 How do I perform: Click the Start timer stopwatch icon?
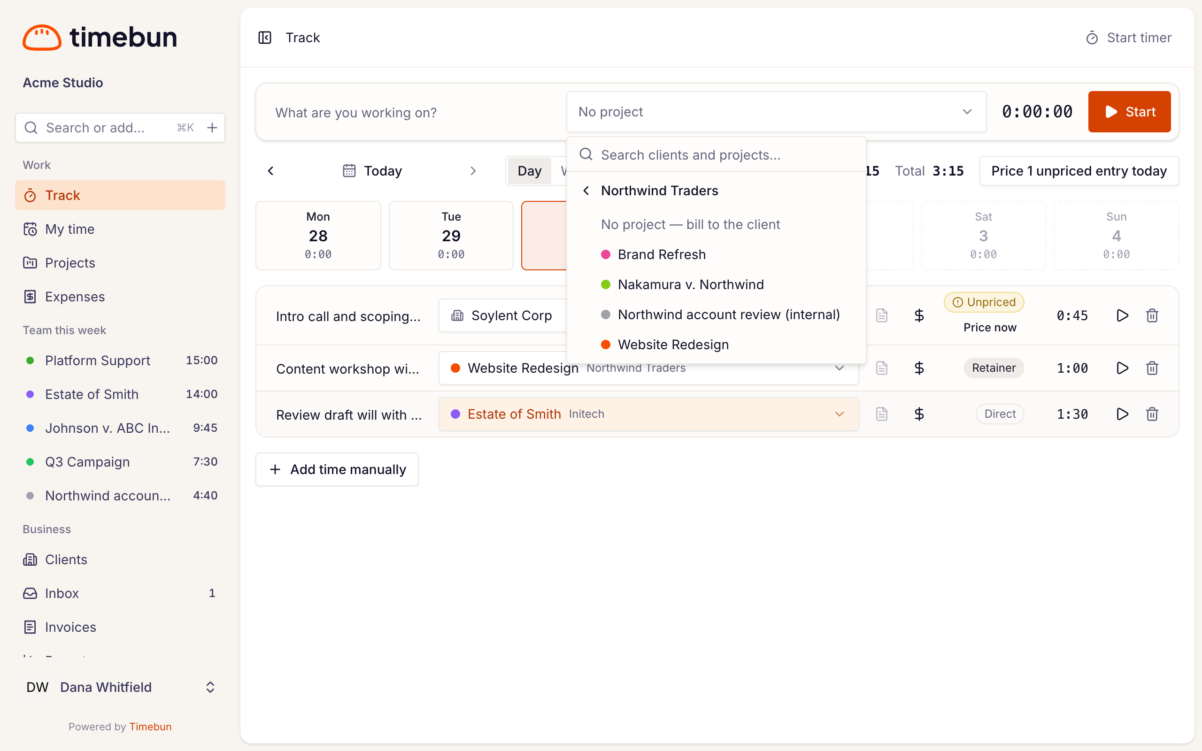coord(1091,38)
